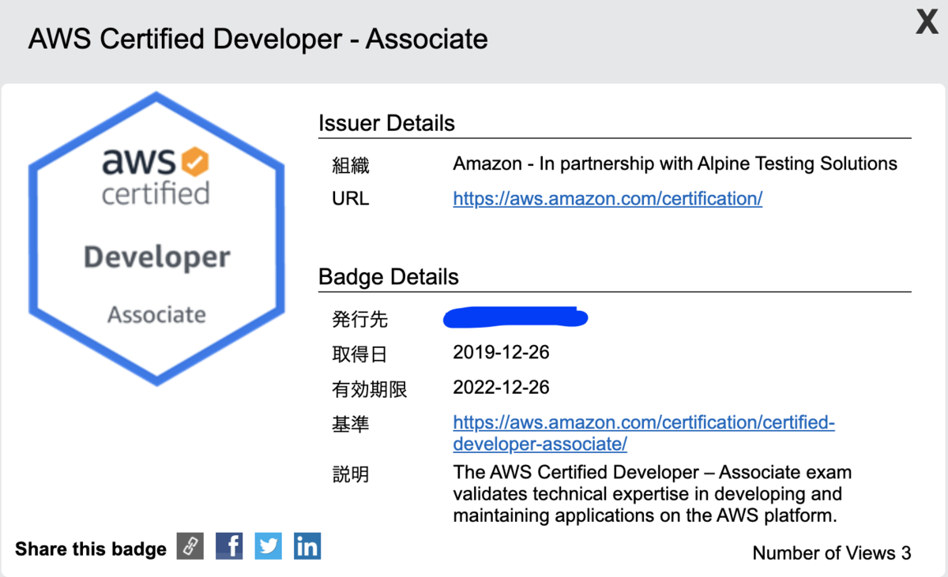Click the URL label in Issuer Details
948x577 pixels.
[x=350, y=199]
